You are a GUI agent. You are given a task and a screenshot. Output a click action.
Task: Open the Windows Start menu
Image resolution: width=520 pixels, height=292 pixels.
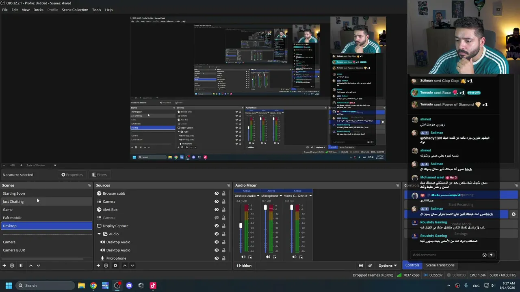pyautogui.click(x=9, y=286)
